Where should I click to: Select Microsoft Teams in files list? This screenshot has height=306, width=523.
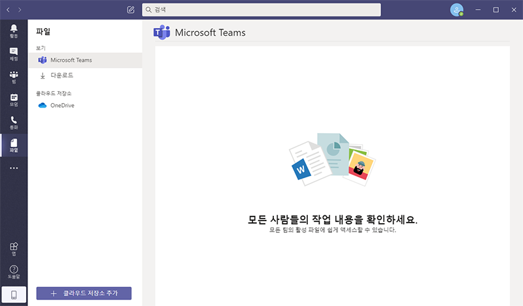tap(86, 60)
